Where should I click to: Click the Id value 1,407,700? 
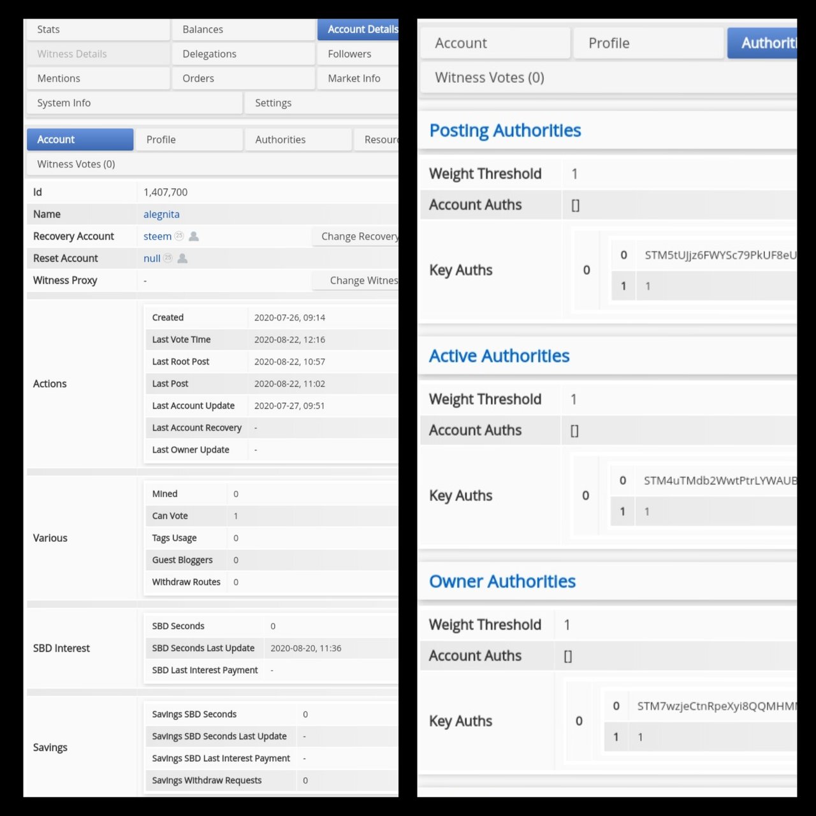(x=166, y=192)
